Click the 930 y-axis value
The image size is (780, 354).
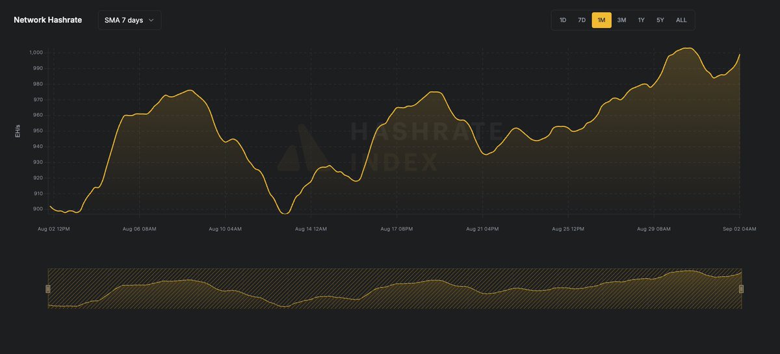[x=38, y=162]
